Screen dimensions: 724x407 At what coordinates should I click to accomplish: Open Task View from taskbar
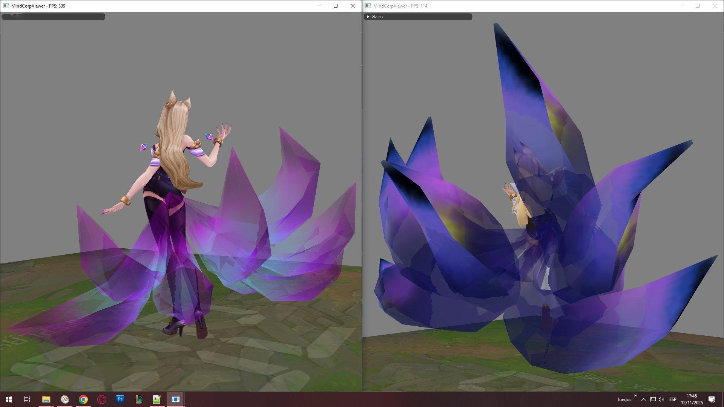tap(27, 399)
